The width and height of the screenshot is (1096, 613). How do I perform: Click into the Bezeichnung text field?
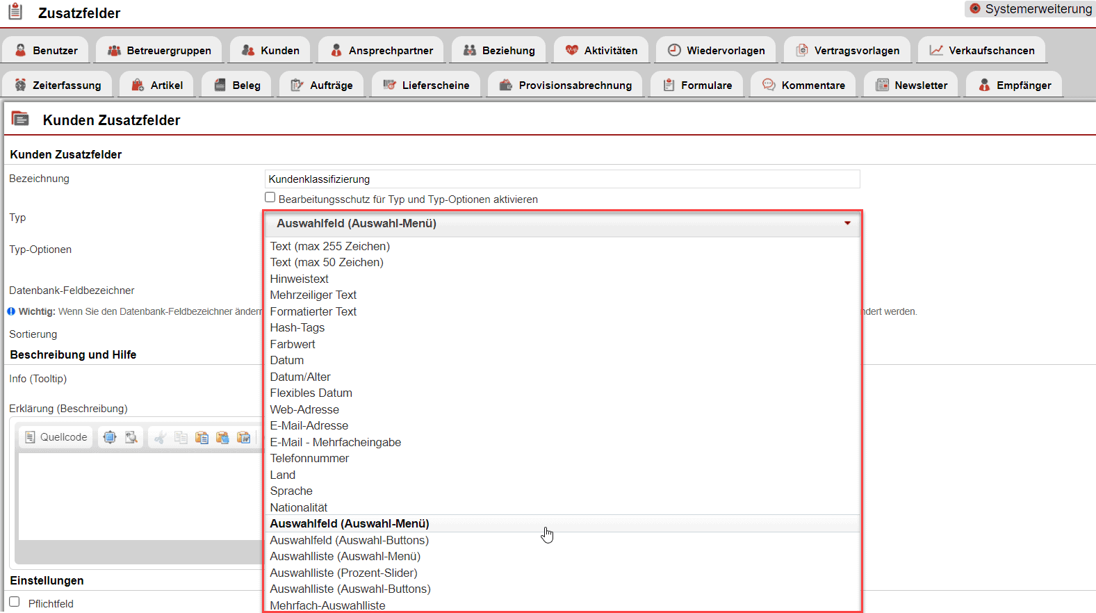(562, 179)
